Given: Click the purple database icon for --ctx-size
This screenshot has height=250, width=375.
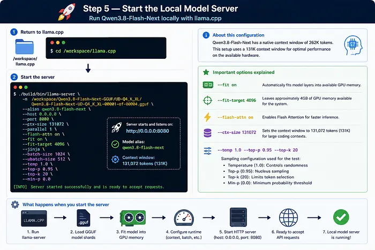Looking at the screenshot, I should click(208, 133).
